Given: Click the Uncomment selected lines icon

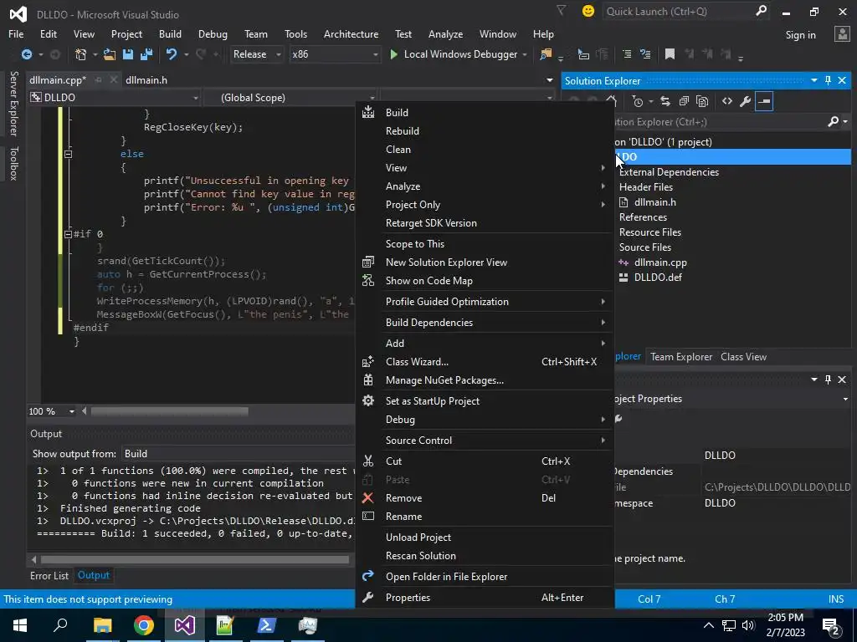Looking at the screenshot, I should (645, 54).
